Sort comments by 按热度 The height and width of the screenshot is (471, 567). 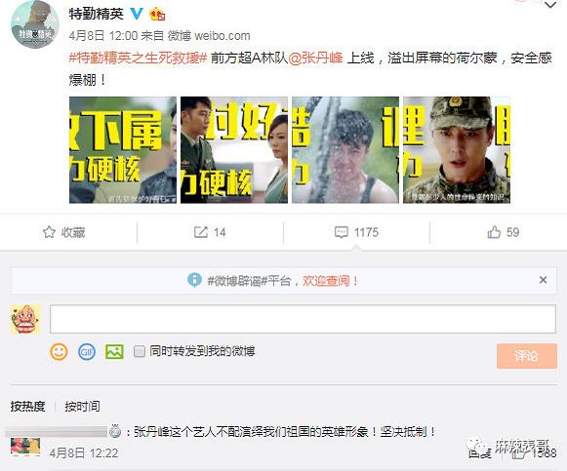click(27, 407)
